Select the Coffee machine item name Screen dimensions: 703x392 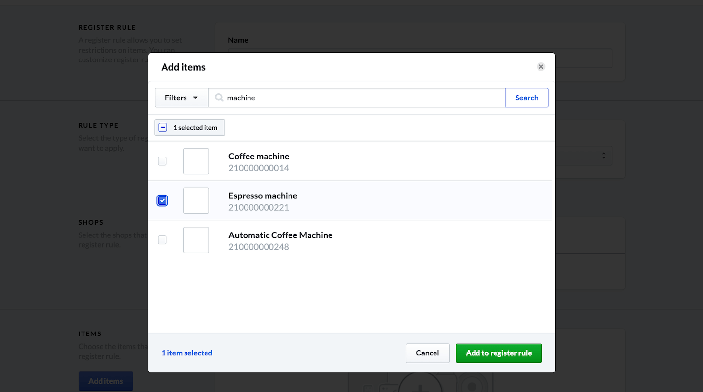coord(259,157)
